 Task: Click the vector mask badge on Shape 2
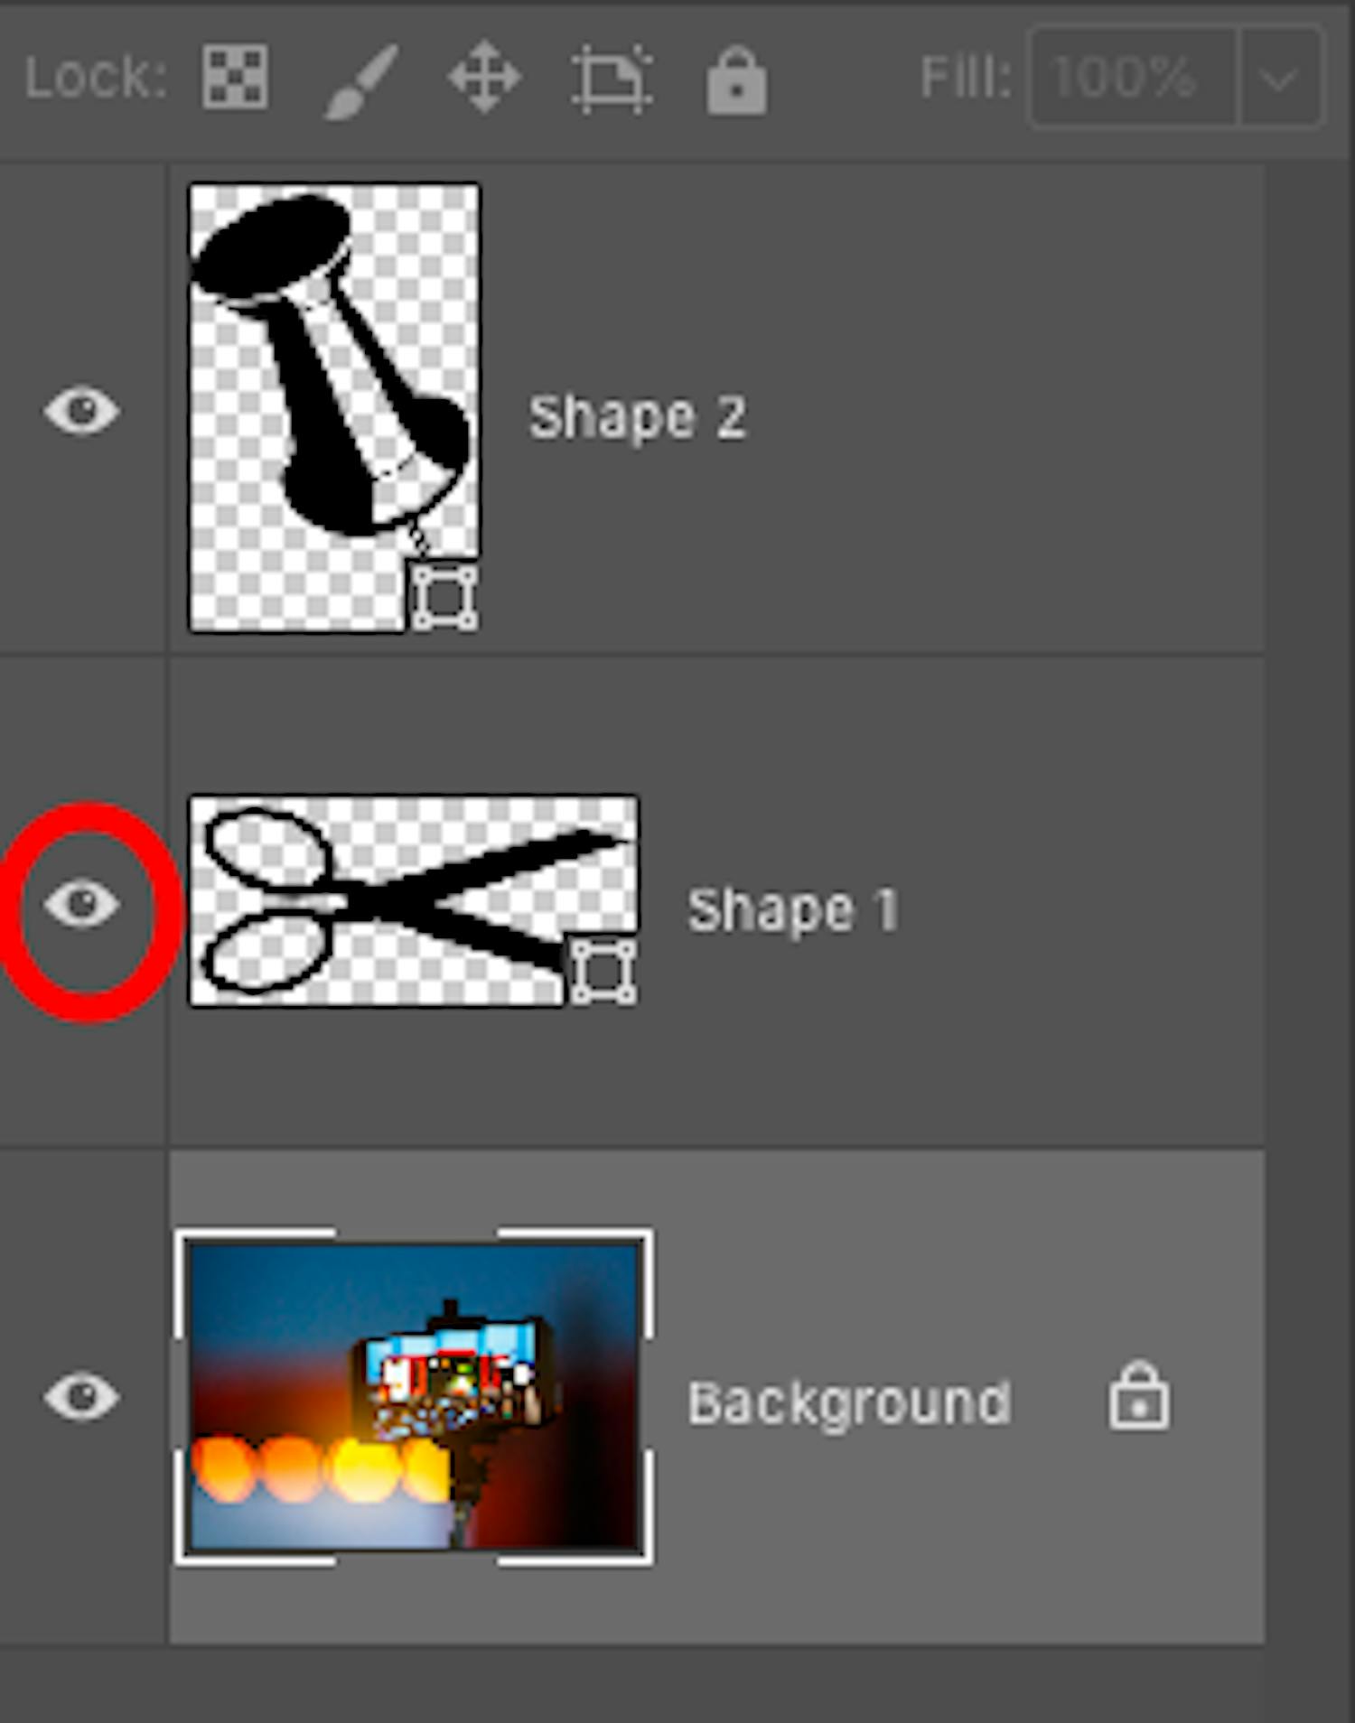tap(446, 595)
